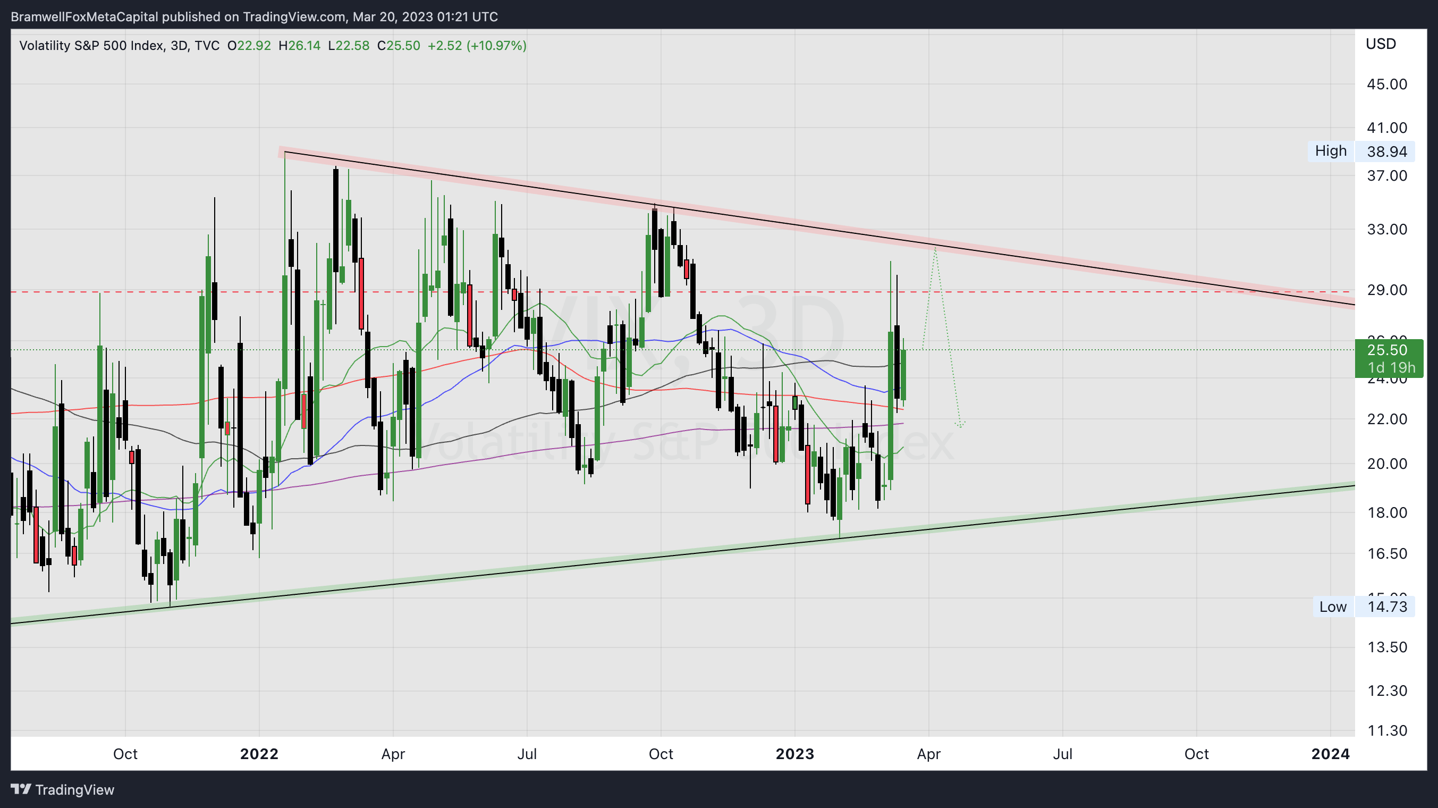
Task: Click the closing value C25.50 in header
Action: coord(399,46)
